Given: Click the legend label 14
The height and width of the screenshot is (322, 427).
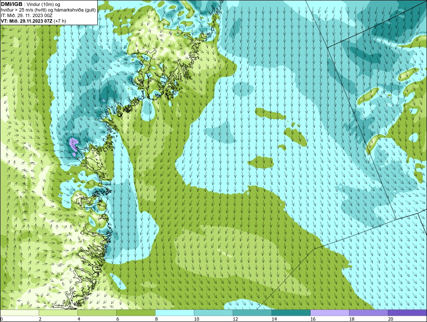Looking at the screenshot, I should pyautogui.click(x=274, y=319).
